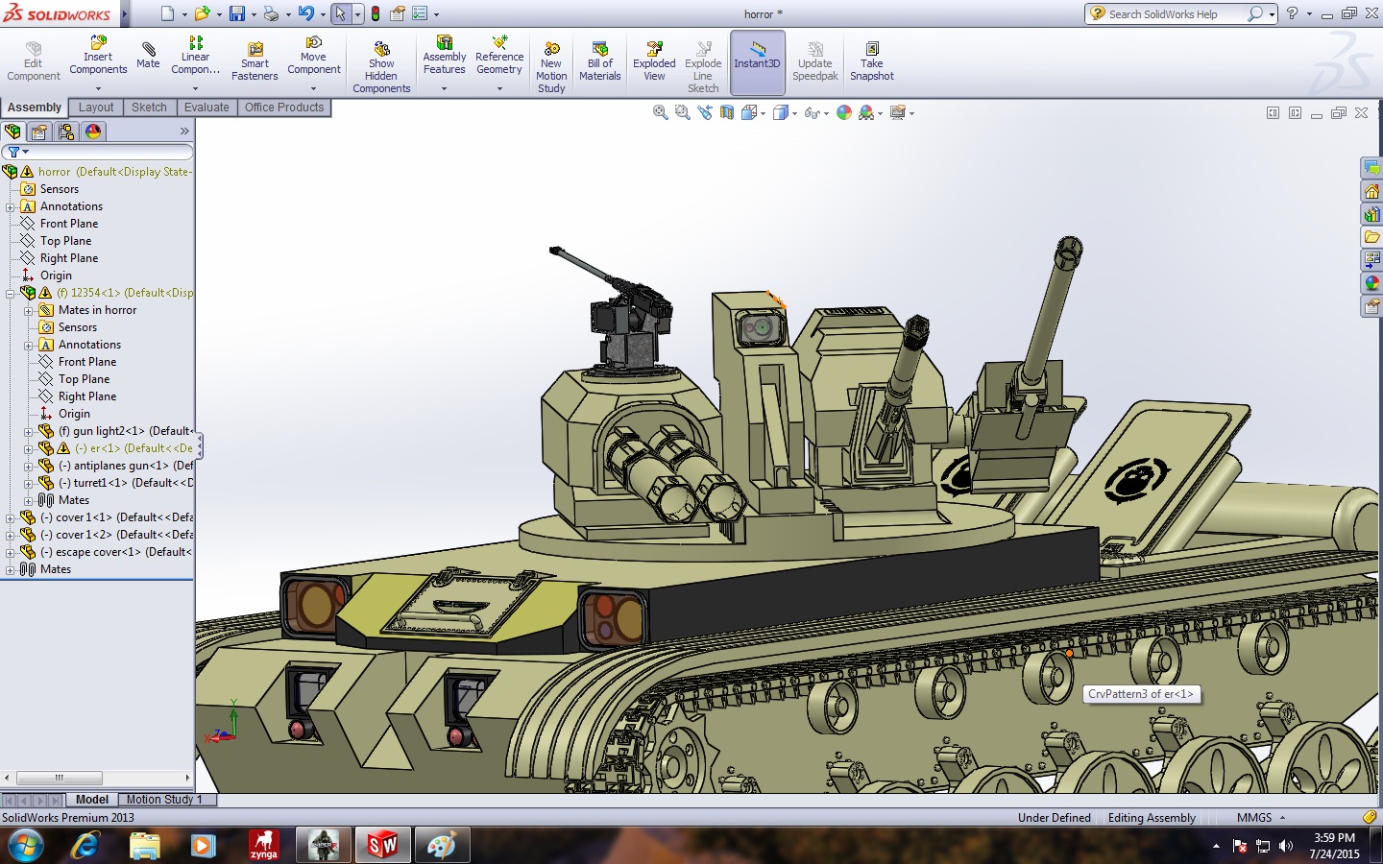Open Insert Components dropdown arrow

[98, 88]
